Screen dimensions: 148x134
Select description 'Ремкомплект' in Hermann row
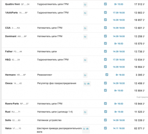click(45, 75)
